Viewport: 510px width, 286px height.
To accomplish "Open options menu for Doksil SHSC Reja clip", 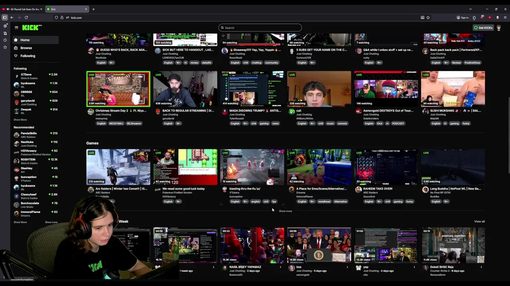I will 481,267.
